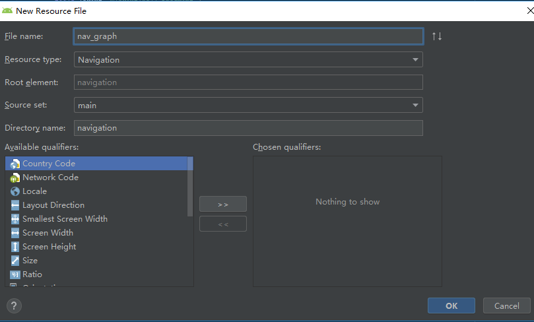Viewport: 534px width, 322px height.
Task: Click the Root element label
Action: pyautogui.click(x=31, y=82)
